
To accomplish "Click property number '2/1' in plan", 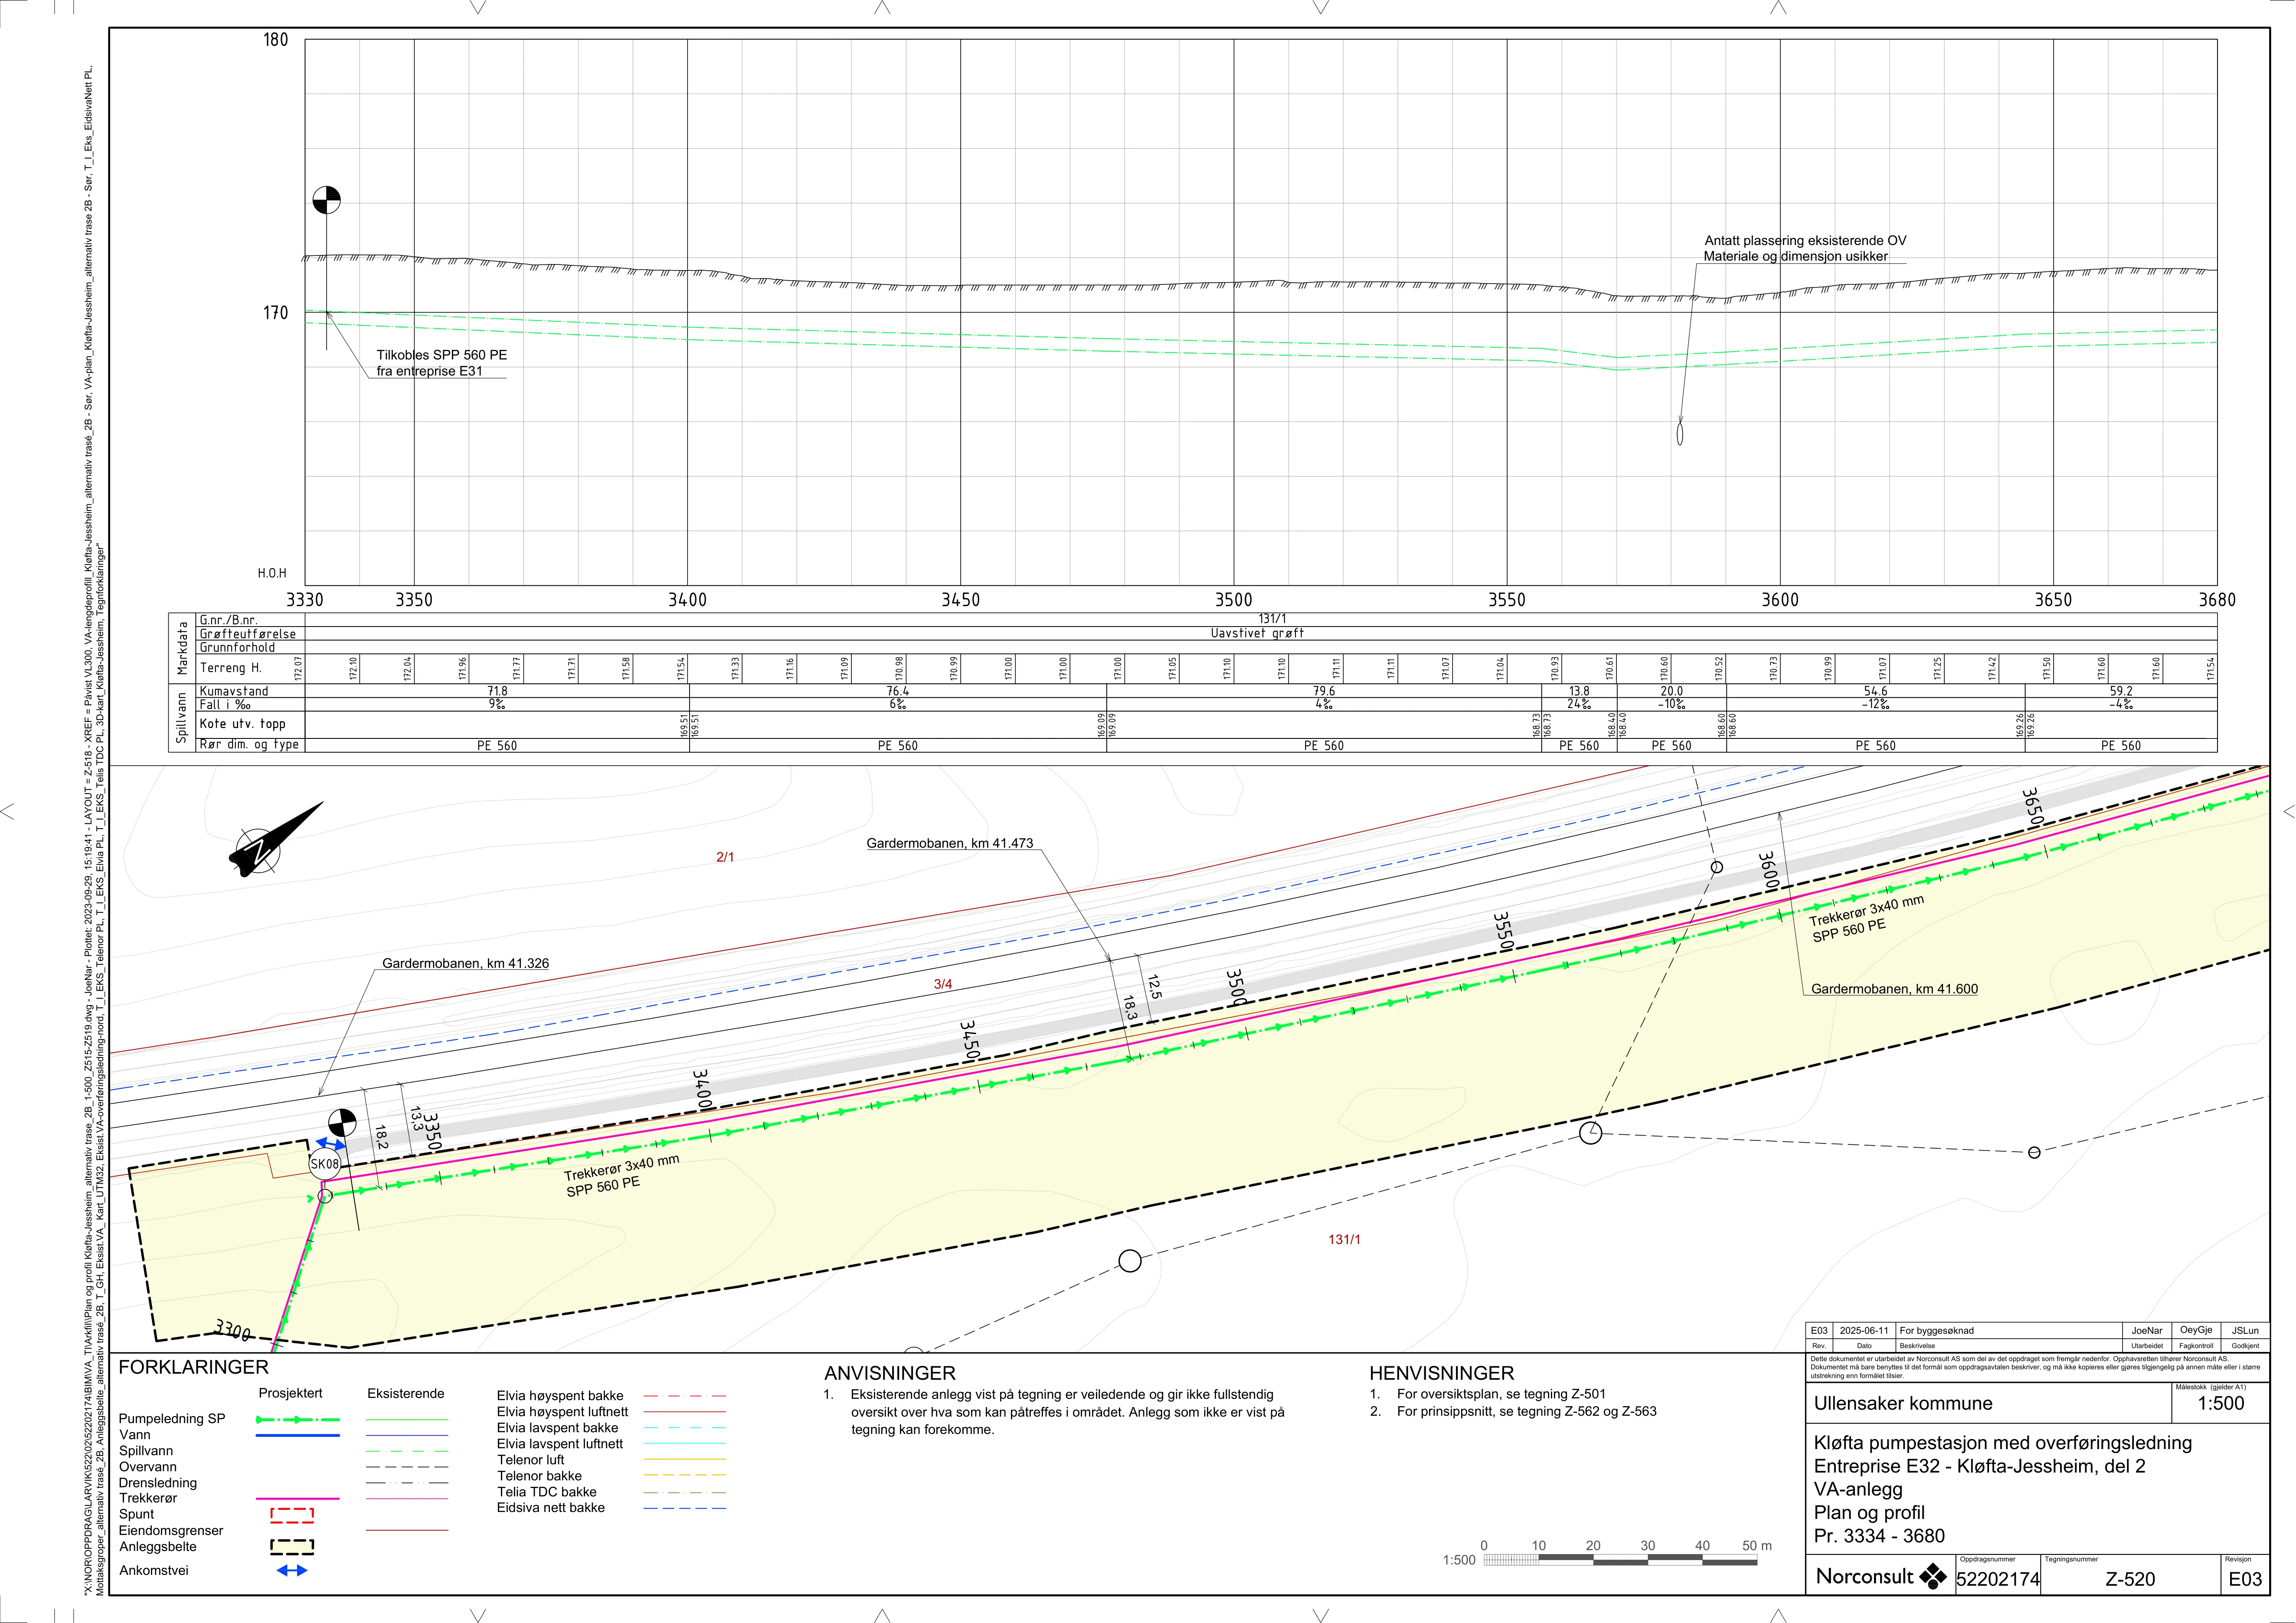I will (x=725, y=857).
